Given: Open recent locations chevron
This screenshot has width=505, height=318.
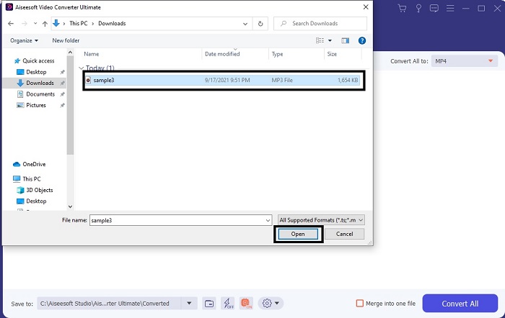Looking at the screenshot, I should 35,24.
